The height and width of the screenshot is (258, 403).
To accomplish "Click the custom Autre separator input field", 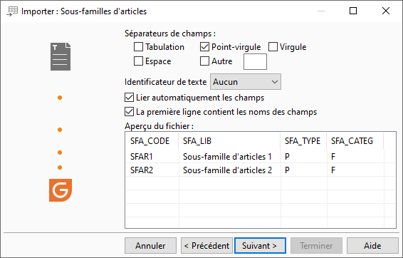I will [x=255, y=62].
